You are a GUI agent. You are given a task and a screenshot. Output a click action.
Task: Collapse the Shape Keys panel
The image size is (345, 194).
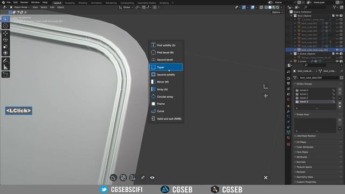click(303, 114)
